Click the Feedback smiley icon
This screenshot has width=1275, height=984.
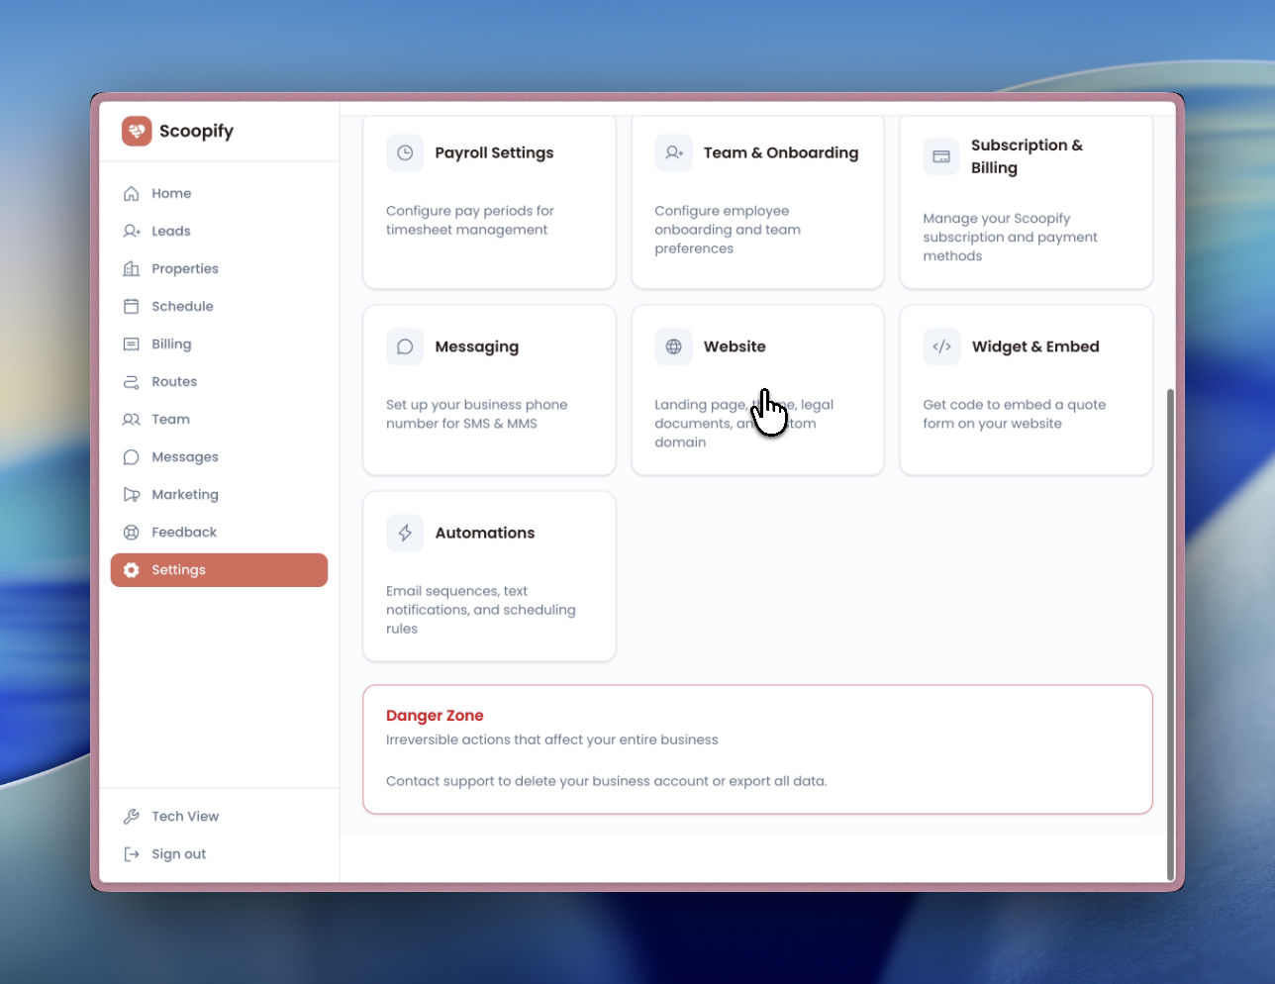tap(131, 532)
